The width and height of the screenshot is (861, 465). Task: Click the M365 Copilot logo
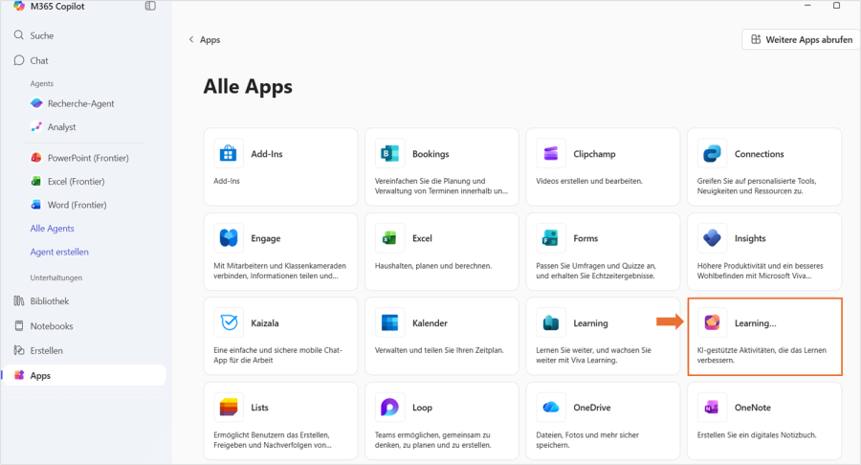[x=19, y=6]
